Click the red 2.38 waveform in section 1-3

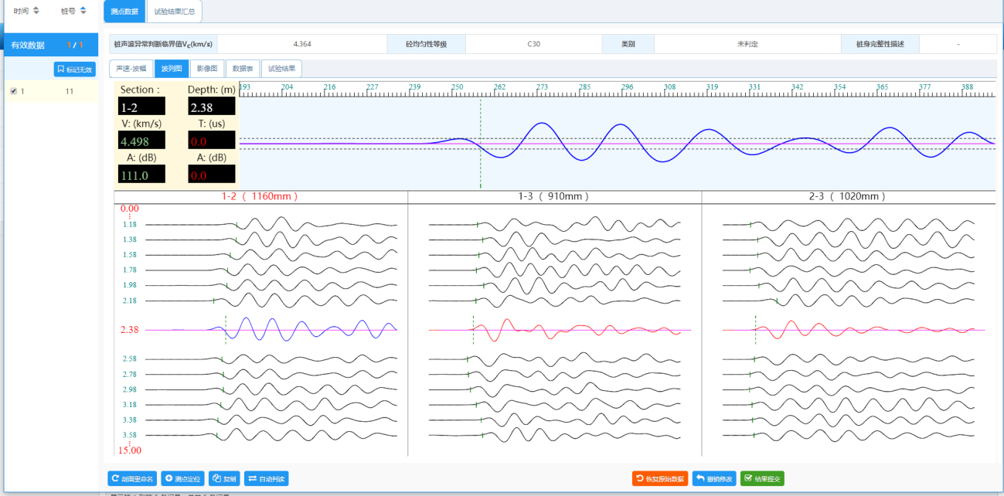tap(554, 330)
